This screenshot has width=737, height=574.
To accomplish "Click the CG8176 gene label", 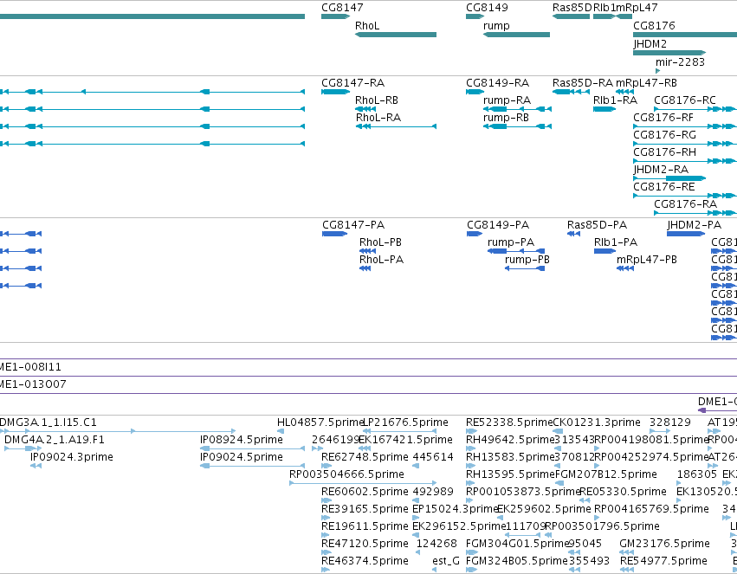I will point(654,26).
